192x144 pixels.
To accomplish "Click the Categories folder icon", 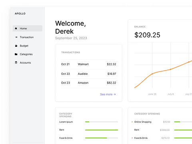I will click(x=16, y=54).
